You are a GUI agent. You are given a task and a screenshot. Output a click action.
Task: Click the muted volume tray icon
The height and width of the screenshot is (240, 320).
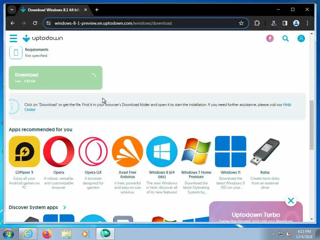(288, 234)
